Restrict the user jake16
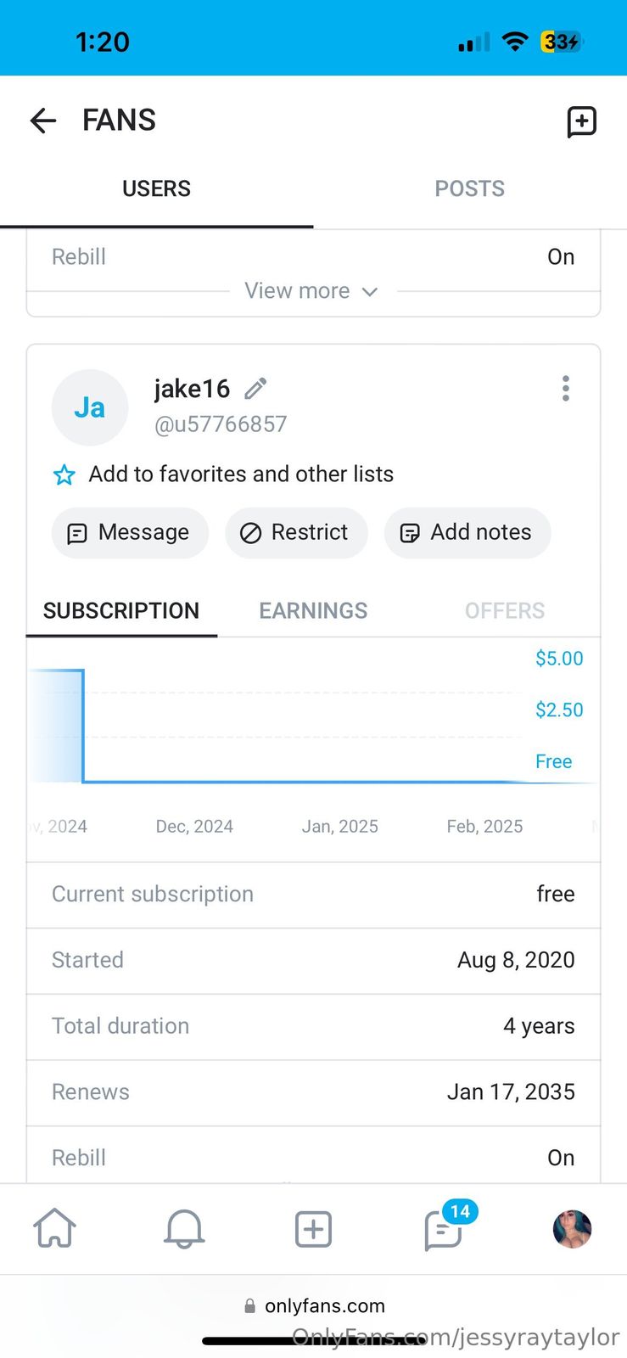The width and height of the screenshot is (627, 1358). [x=295, y=532]
